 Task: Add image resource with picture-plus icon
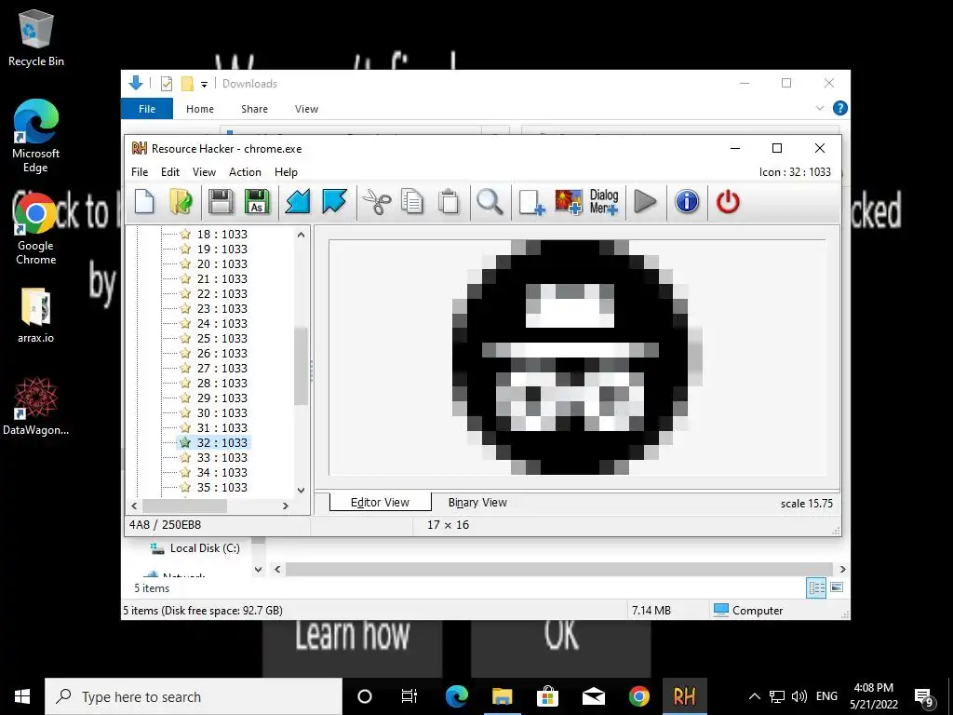point(569,202)
